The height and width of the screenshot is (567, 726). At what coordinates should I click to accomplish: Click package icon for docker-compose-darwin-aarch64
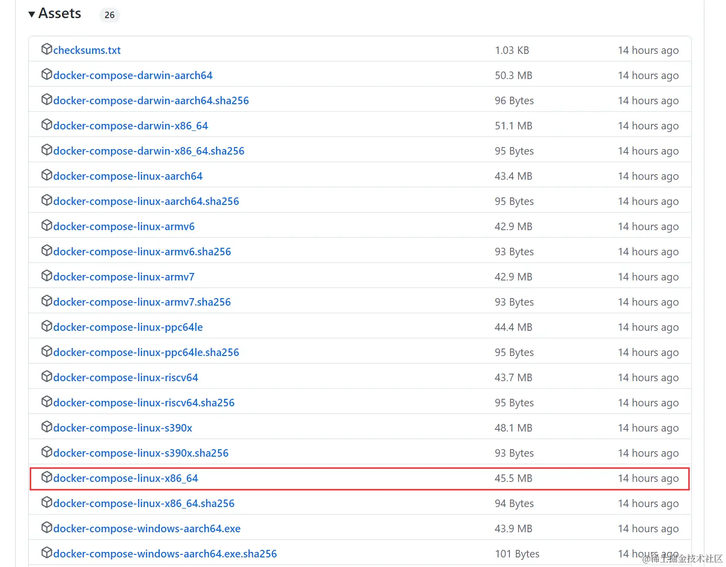pyautogui.click(x=47, y=74)
